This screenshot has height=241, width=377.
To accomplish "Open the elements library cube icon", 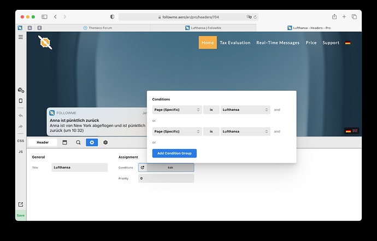I will coord(21,90).
